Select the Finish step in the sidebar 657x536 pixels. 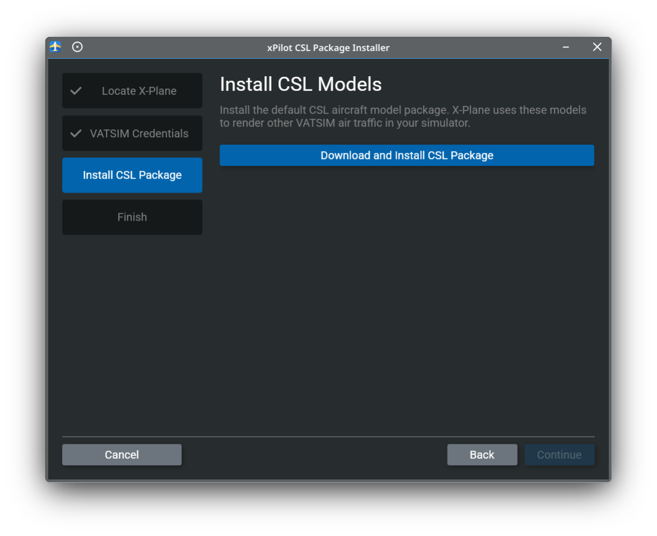pyautogui.click(x=132, y=217)
